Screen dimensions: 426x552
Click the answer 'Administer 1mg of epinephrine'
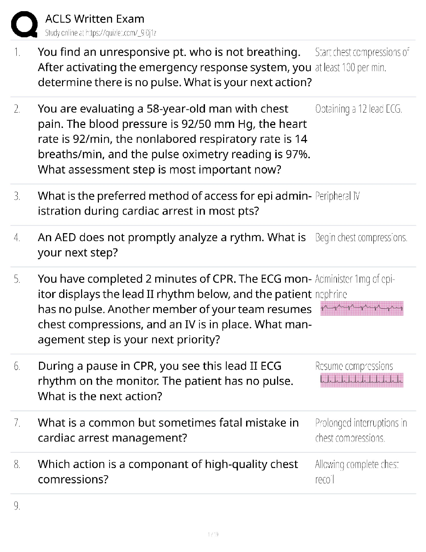355,286
